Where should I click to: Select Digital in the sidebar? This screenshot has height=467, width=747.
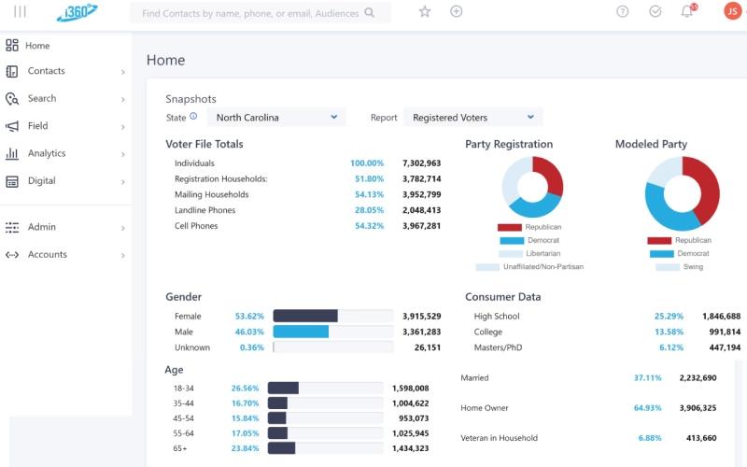(x=41, y=180)
